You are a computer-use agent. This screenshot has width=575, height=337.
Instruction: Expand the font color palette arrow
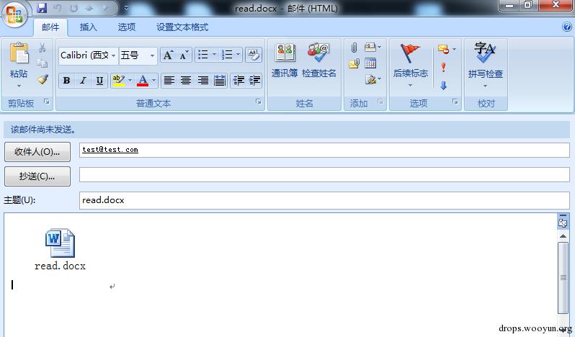coord(153,80)
